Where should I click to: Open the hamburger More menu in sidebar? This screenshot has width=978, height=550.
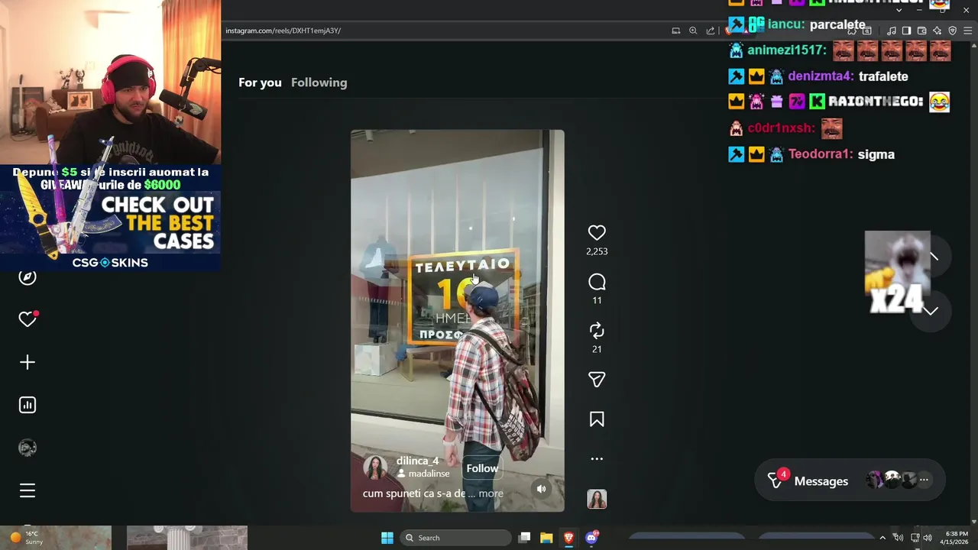click(x=28, y=490)
